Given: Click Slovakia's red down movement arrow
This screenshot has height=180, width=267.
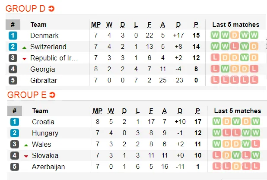Looking at the screenshot, I should (x=26, y=156).
